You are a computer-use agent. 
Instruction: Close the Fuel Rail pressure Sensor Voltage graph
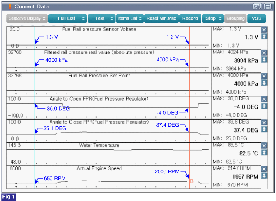pos(264,30)
